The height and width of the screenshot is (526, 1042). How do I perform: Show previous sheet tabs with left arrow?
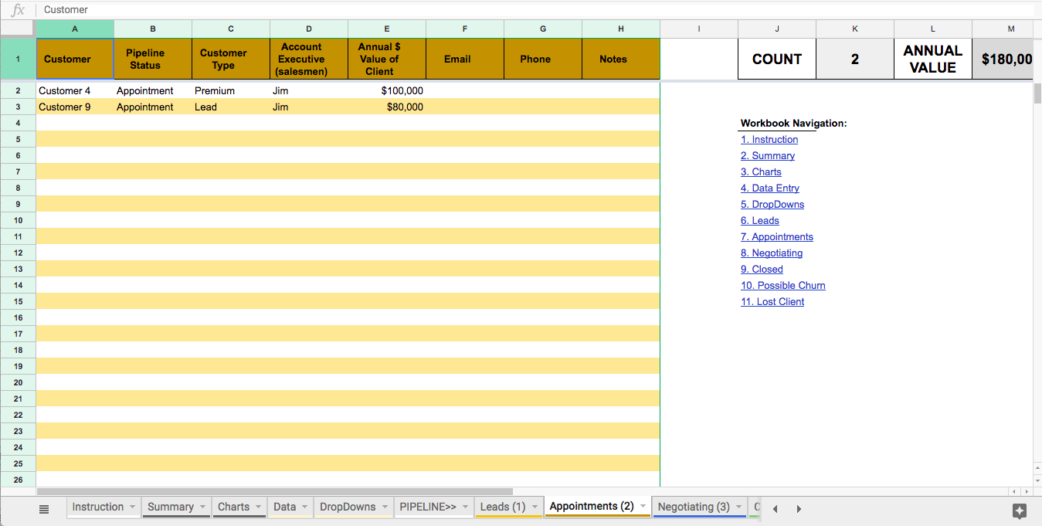click(x=776, y=509)
